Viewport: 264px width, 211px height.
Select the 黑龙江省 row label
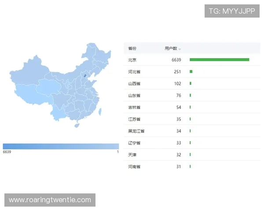point(136,131)
